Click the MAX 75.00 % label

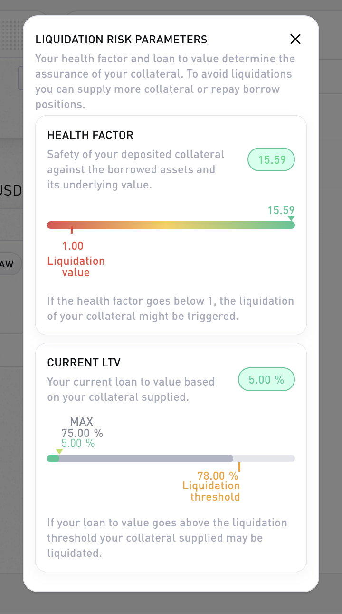(x=82, y=427)
